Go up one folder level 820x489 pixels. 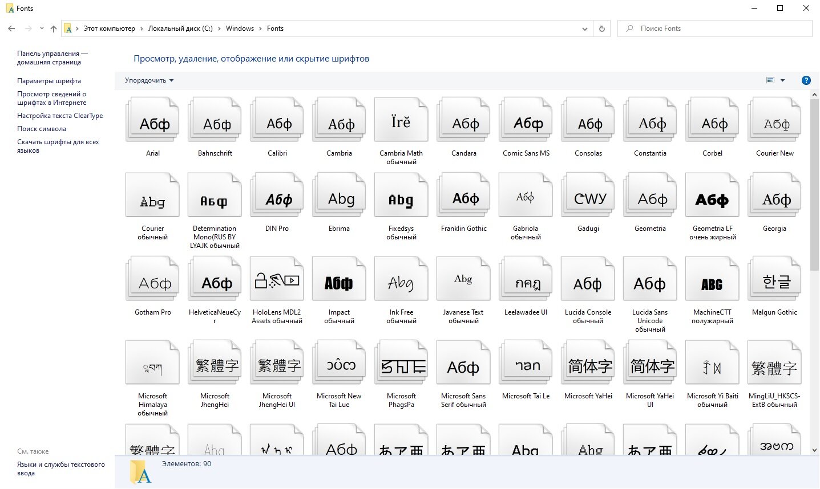coord(54,28)
